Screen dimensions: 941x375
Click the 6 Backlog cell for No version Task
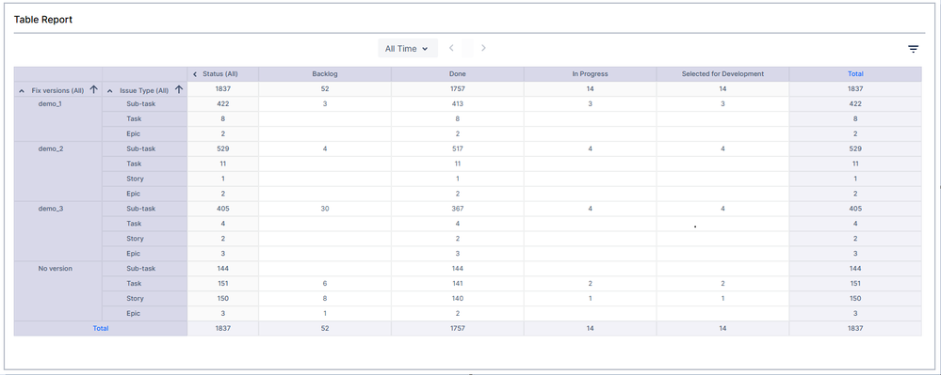click(325, 283)
